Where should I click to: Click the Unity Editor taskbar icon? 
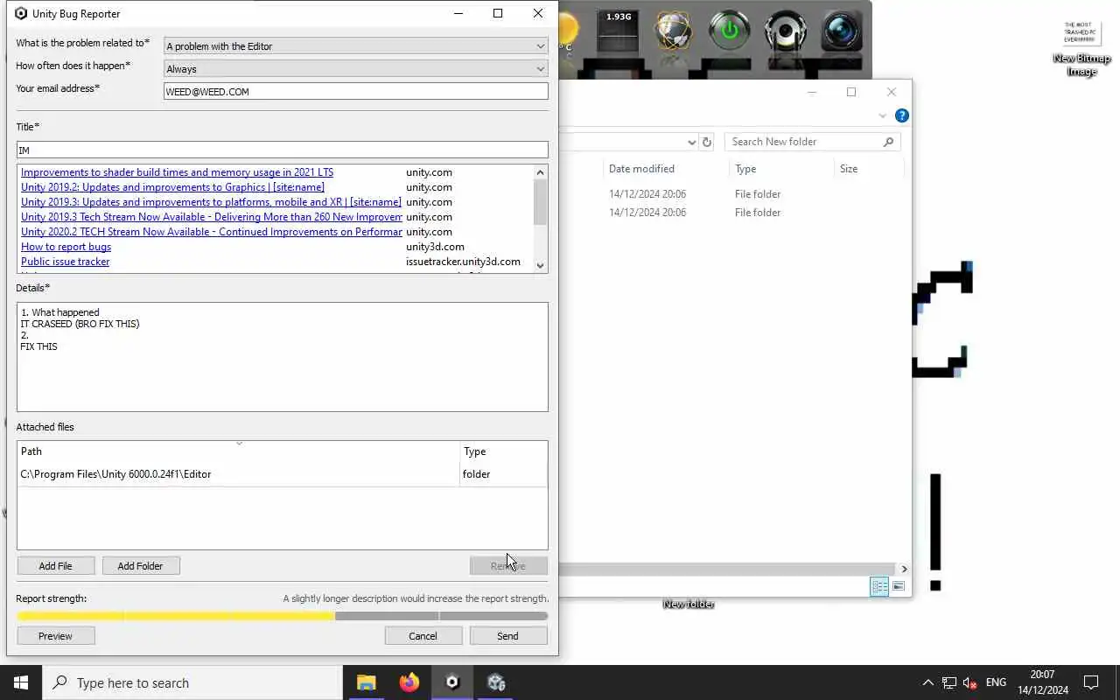click(496, 682)
